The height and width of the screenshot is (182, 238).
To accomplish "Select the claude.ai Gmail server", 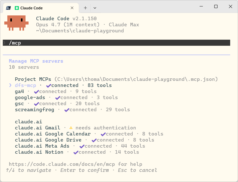I will 37,128.
